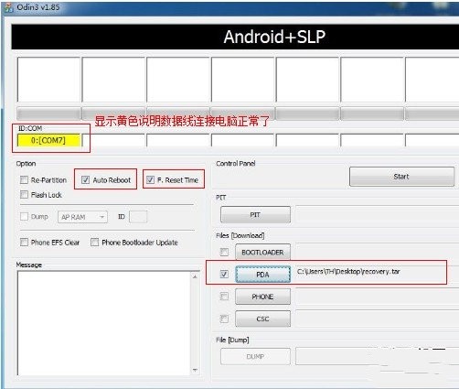Toggle the F. Reset Time checkbox

(150, 179)
